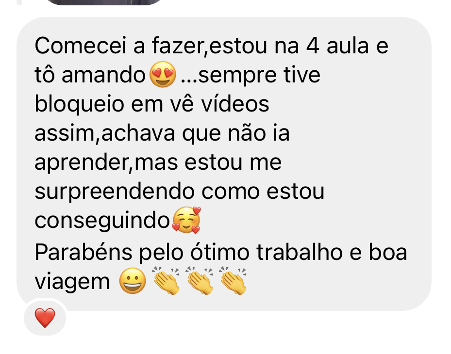Click the first clapping hands emoji
Screen dimensions: 451x354
pos(166,280)
